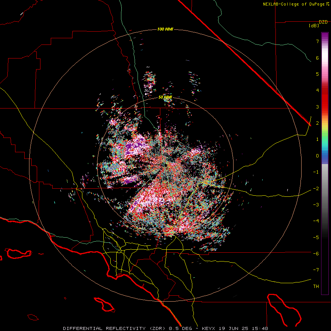
Task: Click the scale value "-7" label
Action: (x=316, y=270)
